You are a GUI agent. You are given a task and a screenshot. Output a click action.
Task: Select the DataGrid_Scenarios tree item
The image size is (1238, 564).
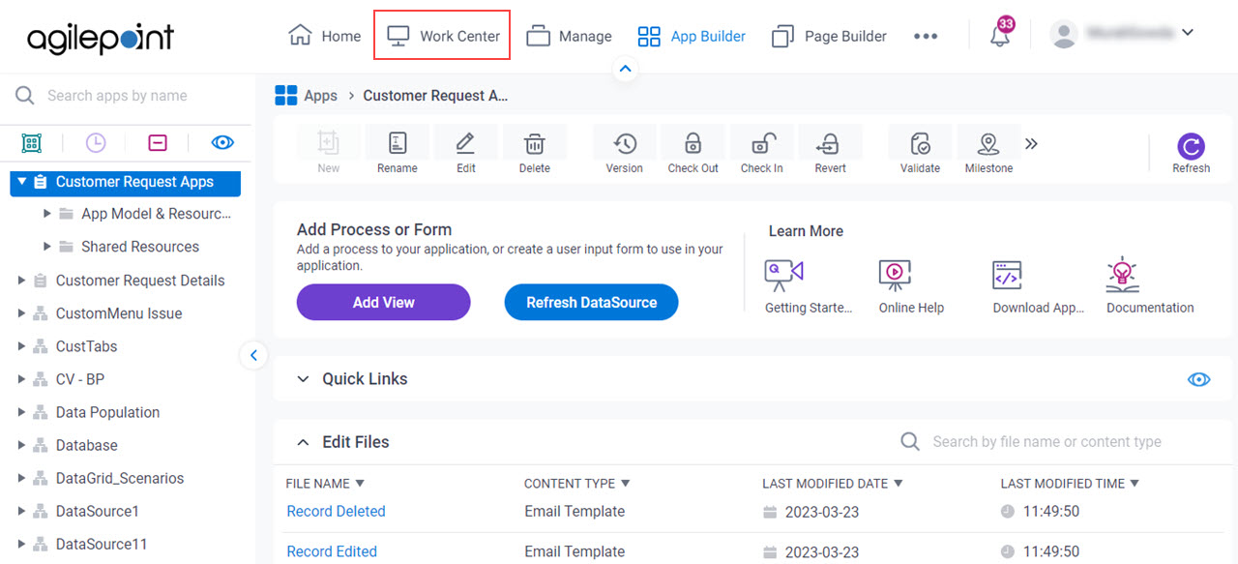(x=119, y=477)
